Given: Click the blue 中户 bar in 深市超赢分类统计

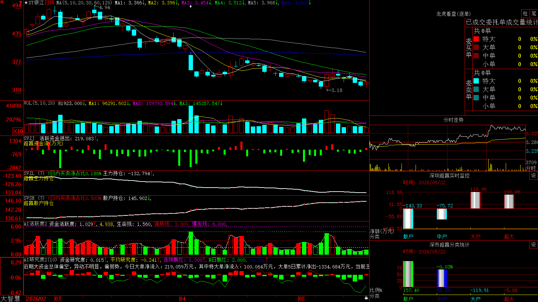Looking at the screenshot, I should click(442, 278).
